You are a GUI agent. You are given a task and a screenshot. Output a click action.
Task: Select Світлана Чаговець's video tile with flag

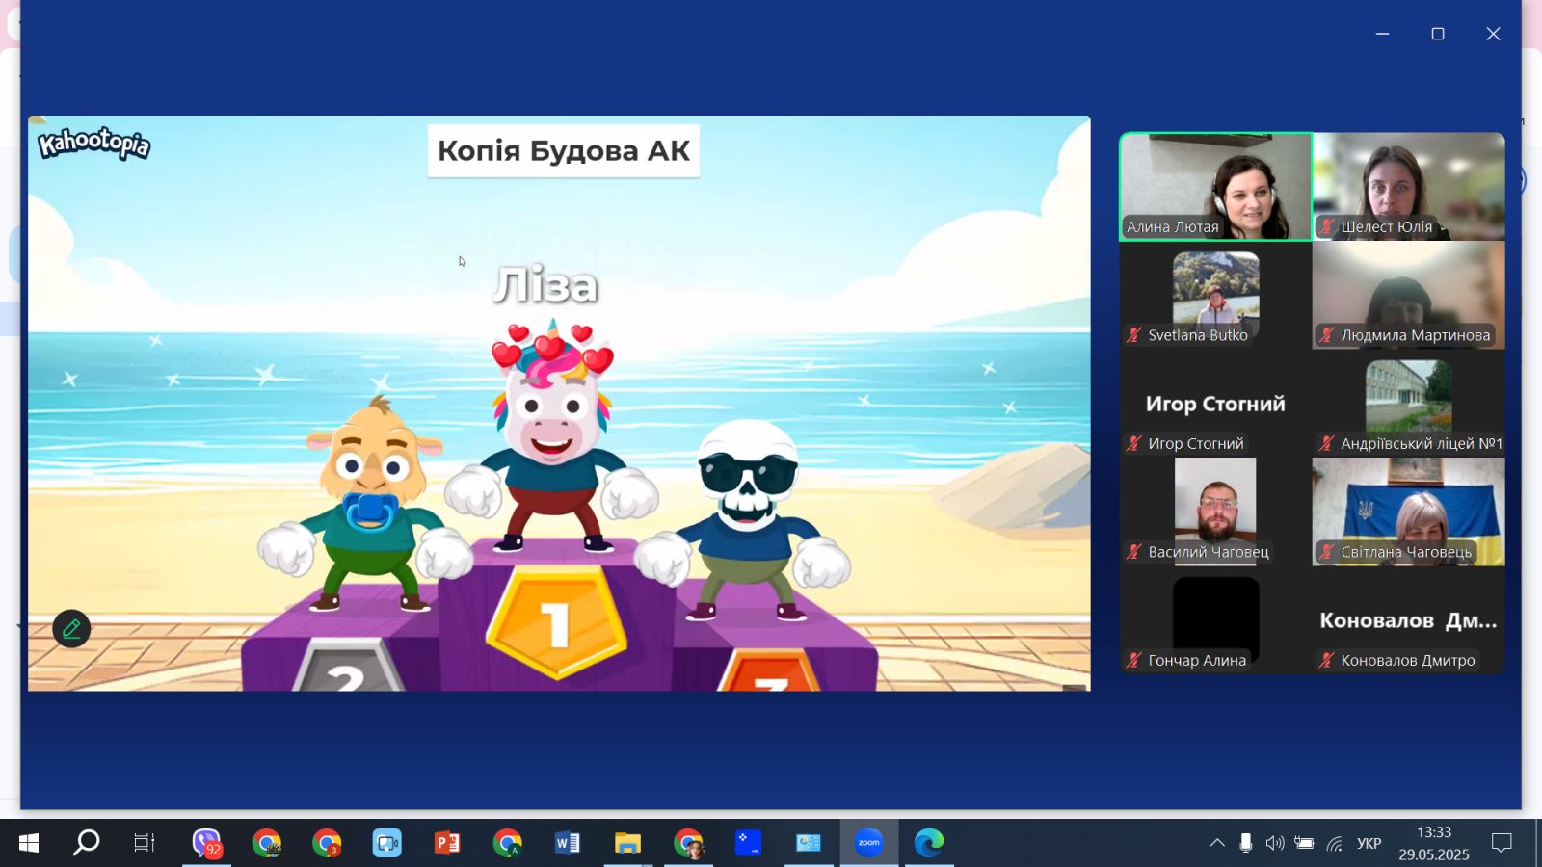click(x=1408, y=511)
